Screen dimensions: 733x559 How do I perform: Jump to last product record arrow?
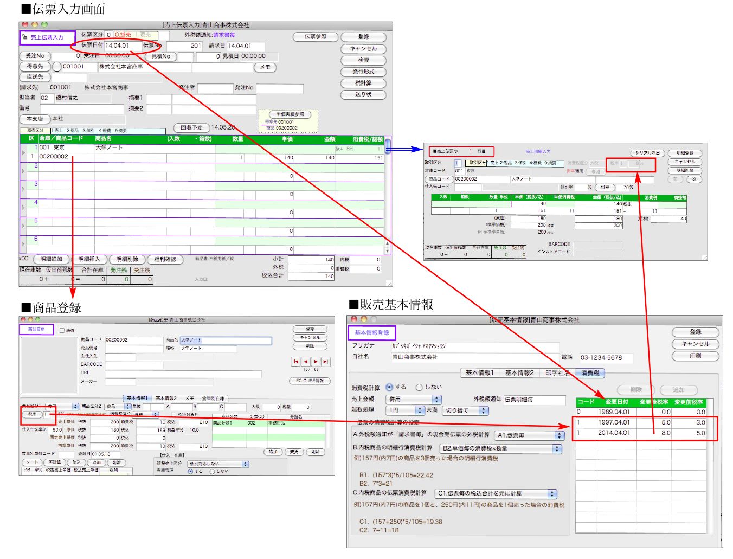(325, 361)
